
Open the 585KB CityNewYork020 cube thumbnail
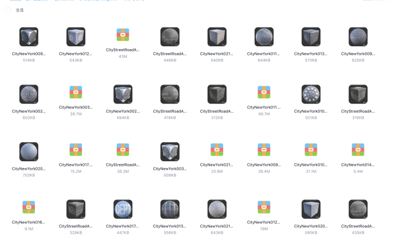pos(311,209)
